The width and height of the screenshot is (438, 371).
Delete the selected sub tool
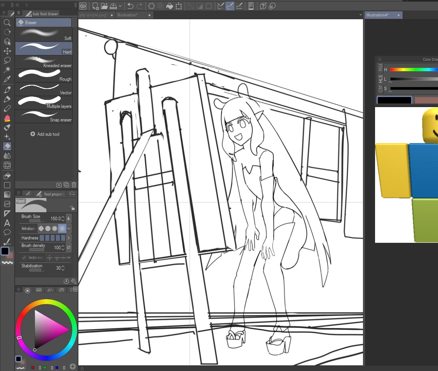[74, 185]
